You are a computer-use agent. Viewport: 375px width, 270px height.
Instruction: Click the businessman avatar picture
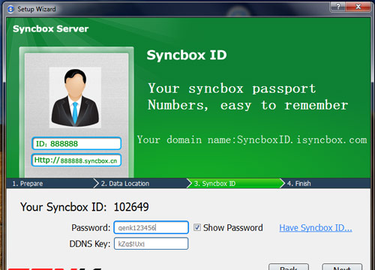(x=75, y=97)
